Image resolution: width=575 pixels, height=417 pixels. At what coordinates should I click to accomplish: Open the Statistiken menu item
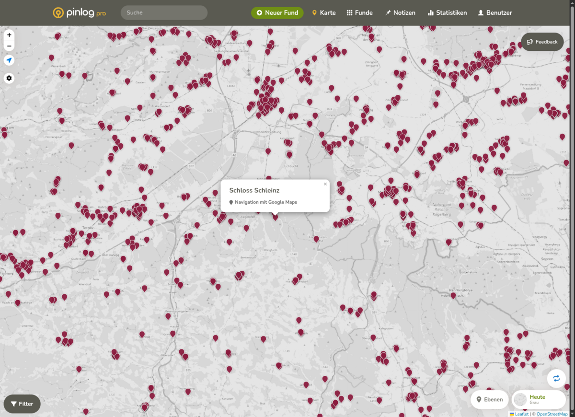point(447,13)
